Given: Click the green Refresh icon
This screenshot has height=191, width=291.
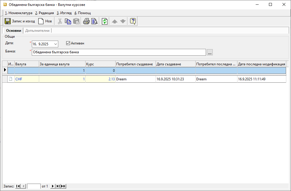Looking at the screenshot, I should pos(105,21).
